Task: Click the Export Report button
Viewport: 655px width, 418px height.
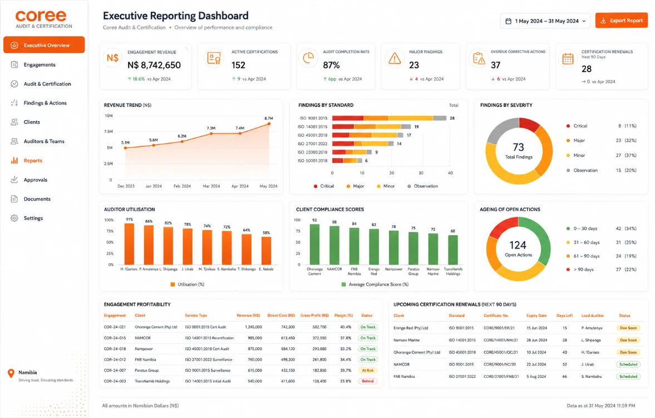Action: [x=621, y=21]
